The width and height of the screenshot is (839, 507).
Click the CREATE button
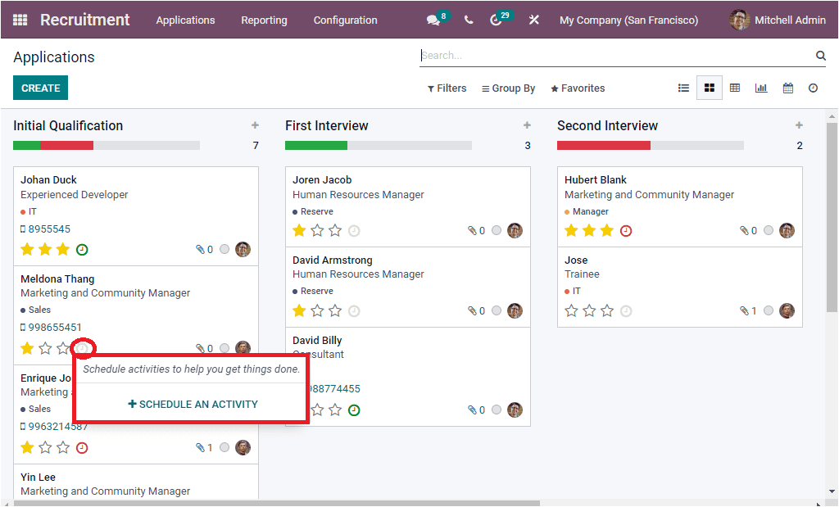[40, 88]
